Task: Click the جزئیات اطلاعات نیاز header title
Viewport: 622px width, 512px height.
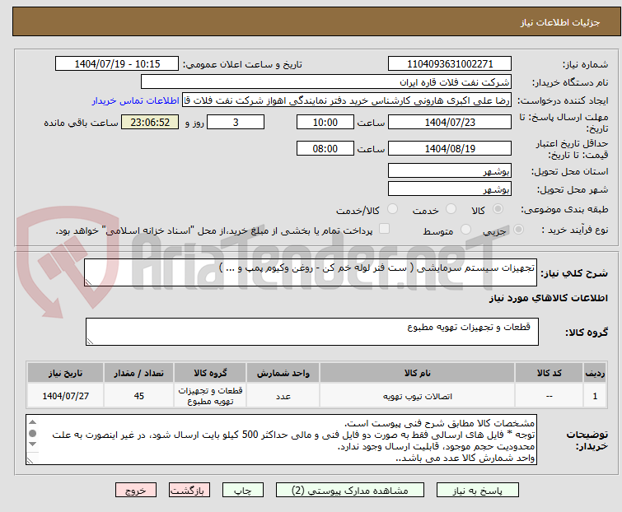Action: (x=559, y=22)
